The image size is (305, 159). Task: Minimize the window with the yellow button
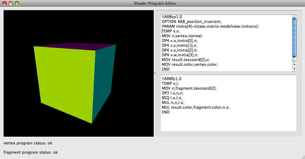(11, 3)
